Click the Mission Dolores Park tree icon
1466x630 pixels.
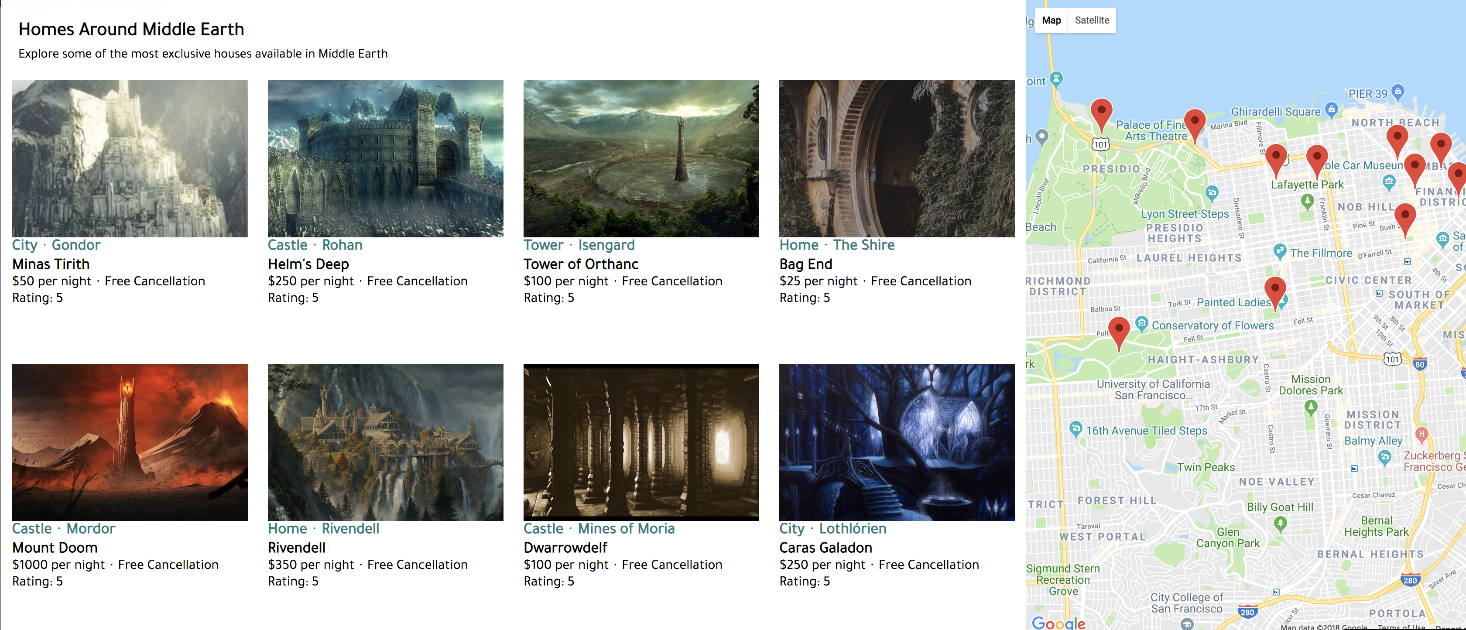pyautogui.click(x=1311, y=407)
